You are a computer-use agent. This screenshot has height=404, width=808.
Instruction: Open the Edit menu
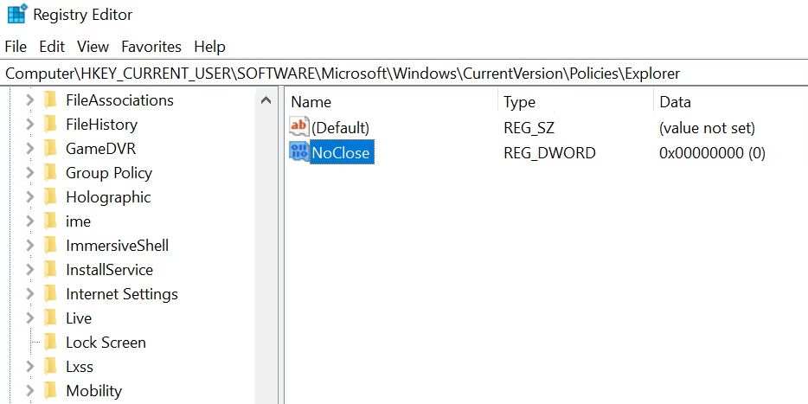(x=52, y=47)
